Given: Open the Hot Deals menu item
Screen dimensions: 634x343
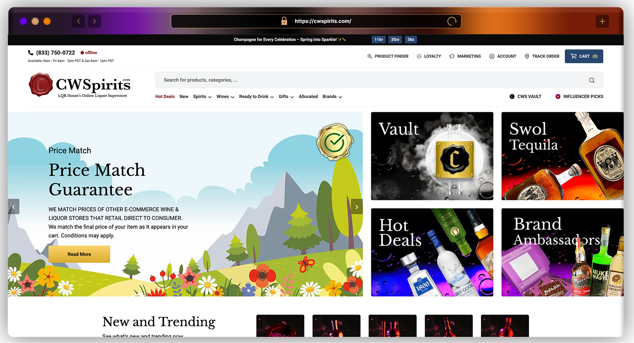Looking at the screenshot, I should click(165, 96).
